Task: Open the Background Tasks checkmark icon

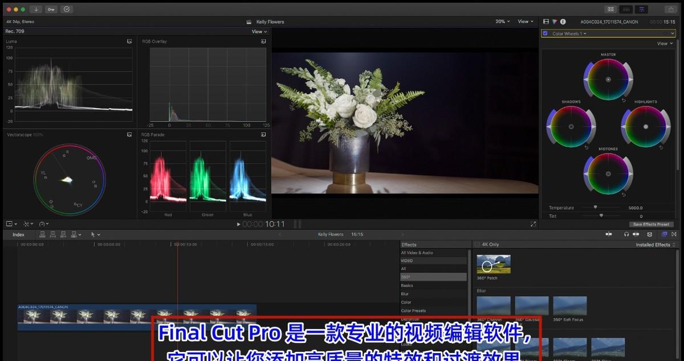Action: [x=67, y=9]
